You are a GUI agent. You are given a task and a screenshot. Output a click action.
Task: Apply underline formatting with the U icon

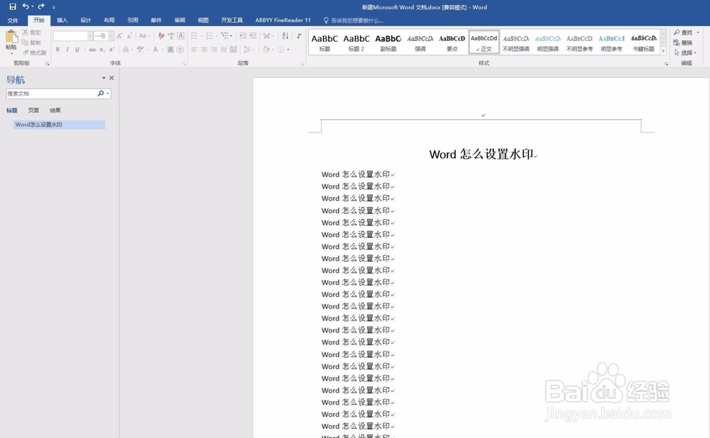click(x=77, y=49)
